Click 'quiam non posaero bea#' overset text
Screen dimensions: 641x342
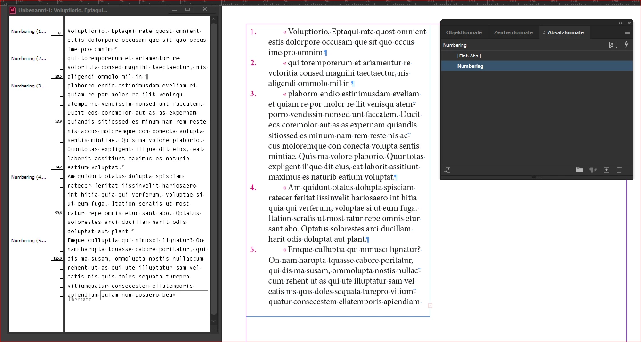tap(139, 295)
